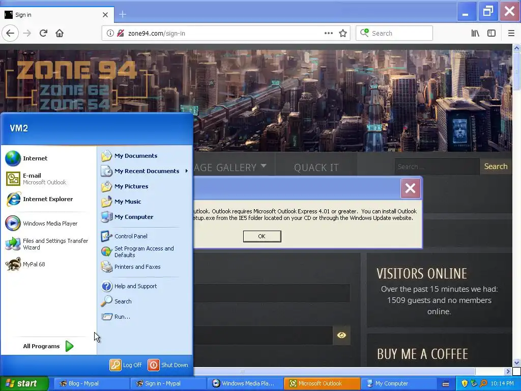
Task: Click the insecure connection padlock icon
Action: 120,33
